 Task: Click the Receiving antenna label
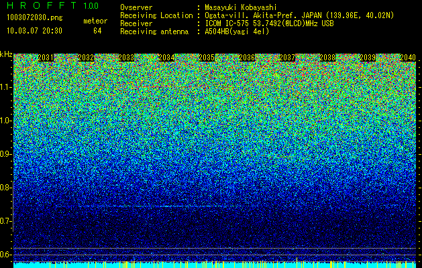click(154, 31)
